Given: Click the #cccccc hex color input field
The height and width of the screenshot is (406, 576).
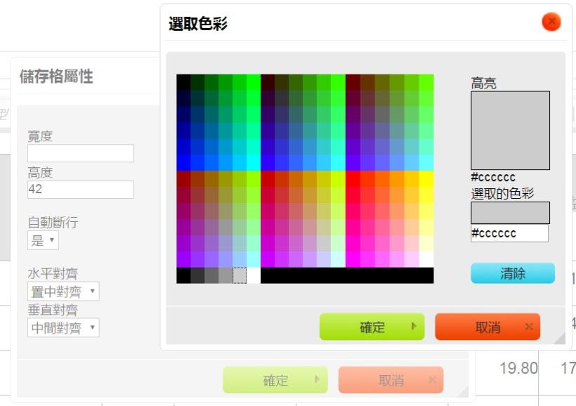Looking at the screenshot, I should point(509,233).
